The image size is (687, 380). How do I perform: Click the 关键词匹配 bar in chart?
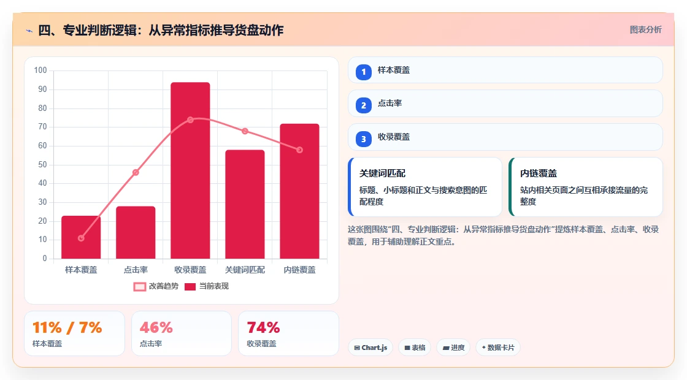pyautogui.click(x=245, y=204)
